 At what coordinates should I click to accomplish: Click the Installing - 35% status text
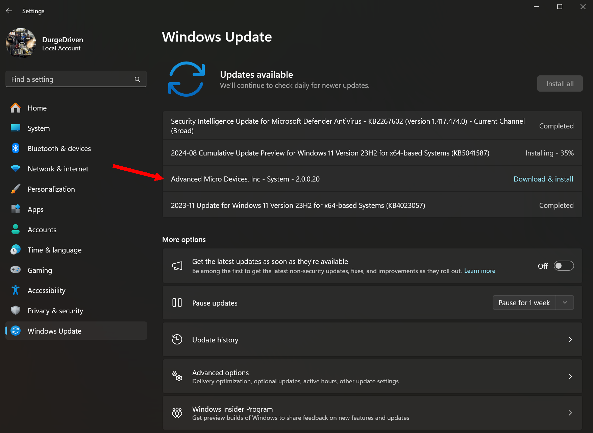point(549,153)
